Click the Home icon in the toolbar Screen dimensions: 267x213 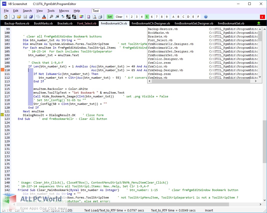[x=6, y=17]
